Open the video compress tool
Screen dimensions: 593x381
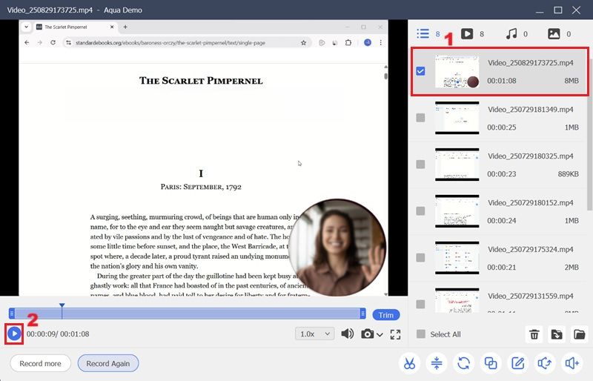(x=437, y=363)
